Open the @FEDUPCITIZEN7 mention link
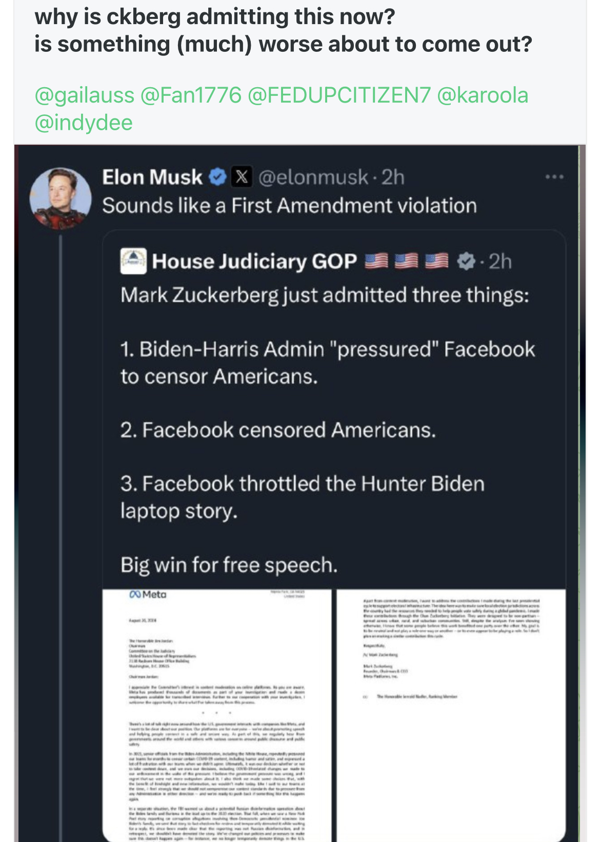Screen dimensions: 600x842 coord(339,95)
